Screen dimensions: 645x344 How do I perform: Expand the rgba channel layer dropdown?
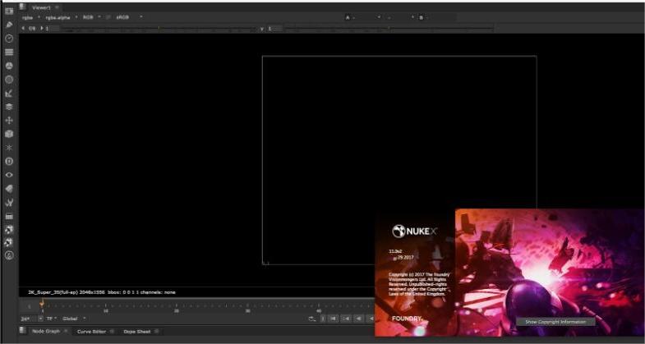click(x=31, y=16)
